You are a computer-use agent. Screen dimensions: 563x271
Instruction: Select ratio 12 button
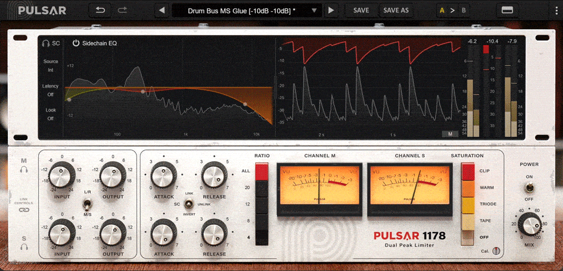[x=262, y=205]
